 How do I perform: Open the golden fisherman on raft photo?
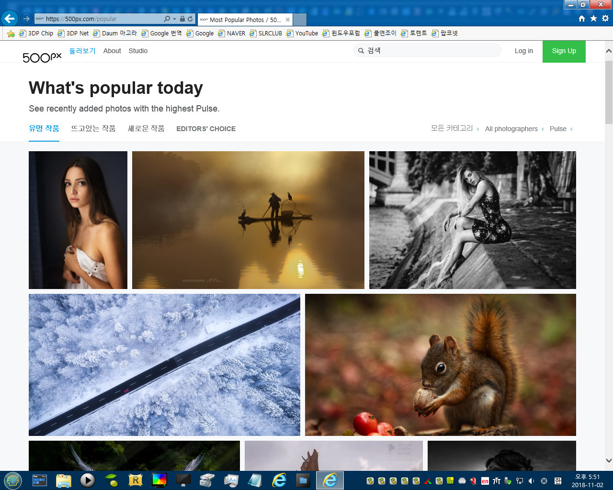(x=248, y=220)
